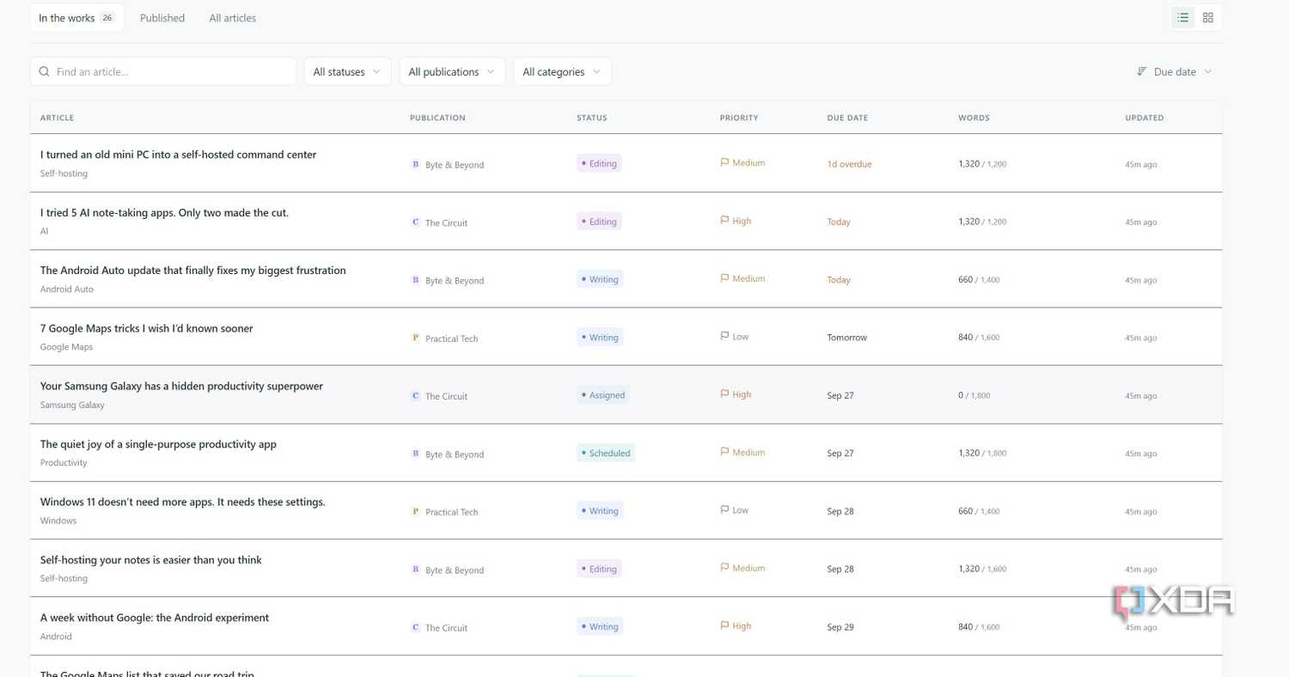Click the 26 count badge
1289x677 pixels.
coord(107,18)
